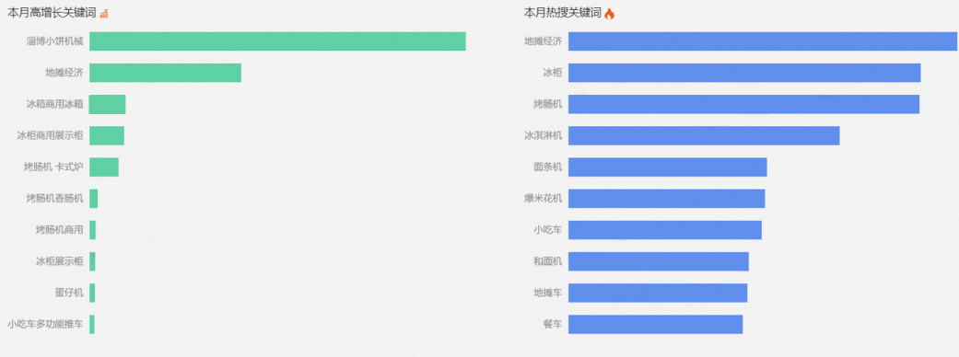
Task: Click the 面条机 hot-search label
Action: point(548,167)
